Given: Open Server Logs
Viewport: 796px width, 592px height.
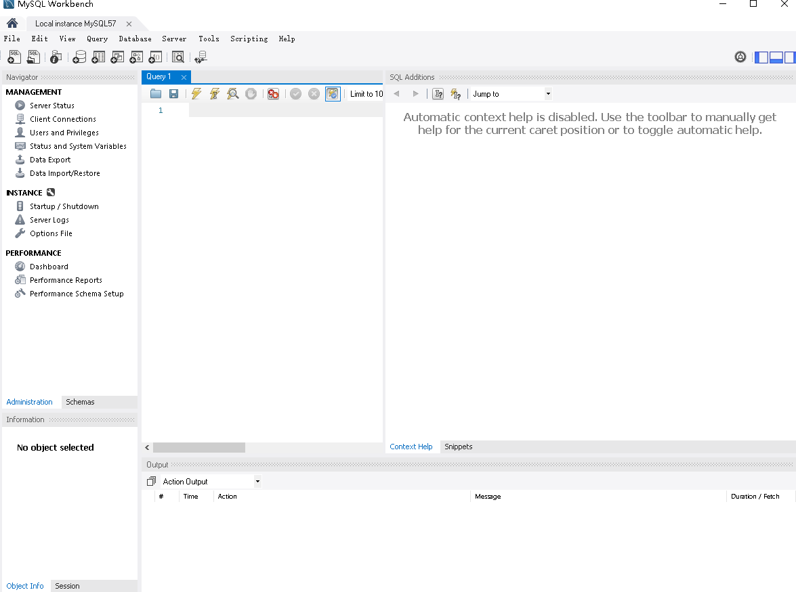Looking at the screenshot, I should tap(49, 220).
